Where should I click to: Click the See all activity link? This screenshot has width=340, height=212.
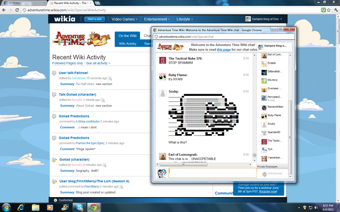point(98,63)
